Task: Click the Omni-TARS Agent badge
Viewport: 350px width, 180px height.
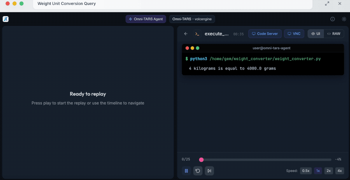Action: coord(146,19)
